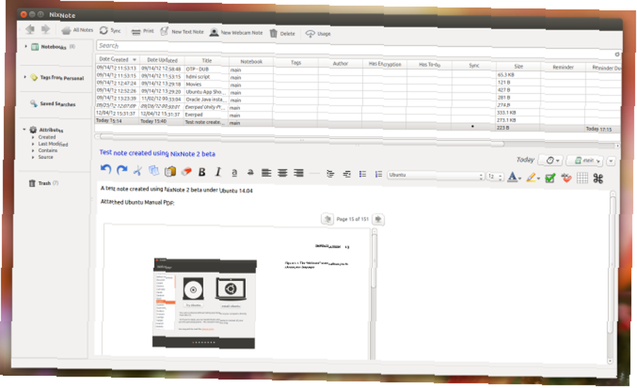This screenshot has width=637, height=388.
Task: Center align the text
Action: click(x=282, y=173)
